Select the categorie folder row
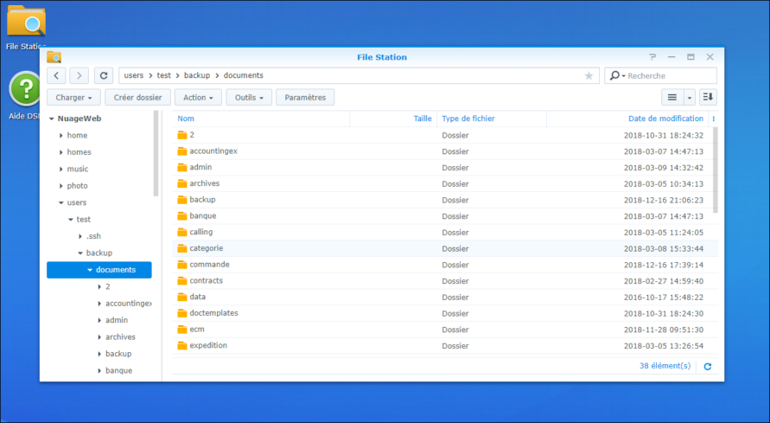This screenshot has width=770, height=423. pos(445,248)
